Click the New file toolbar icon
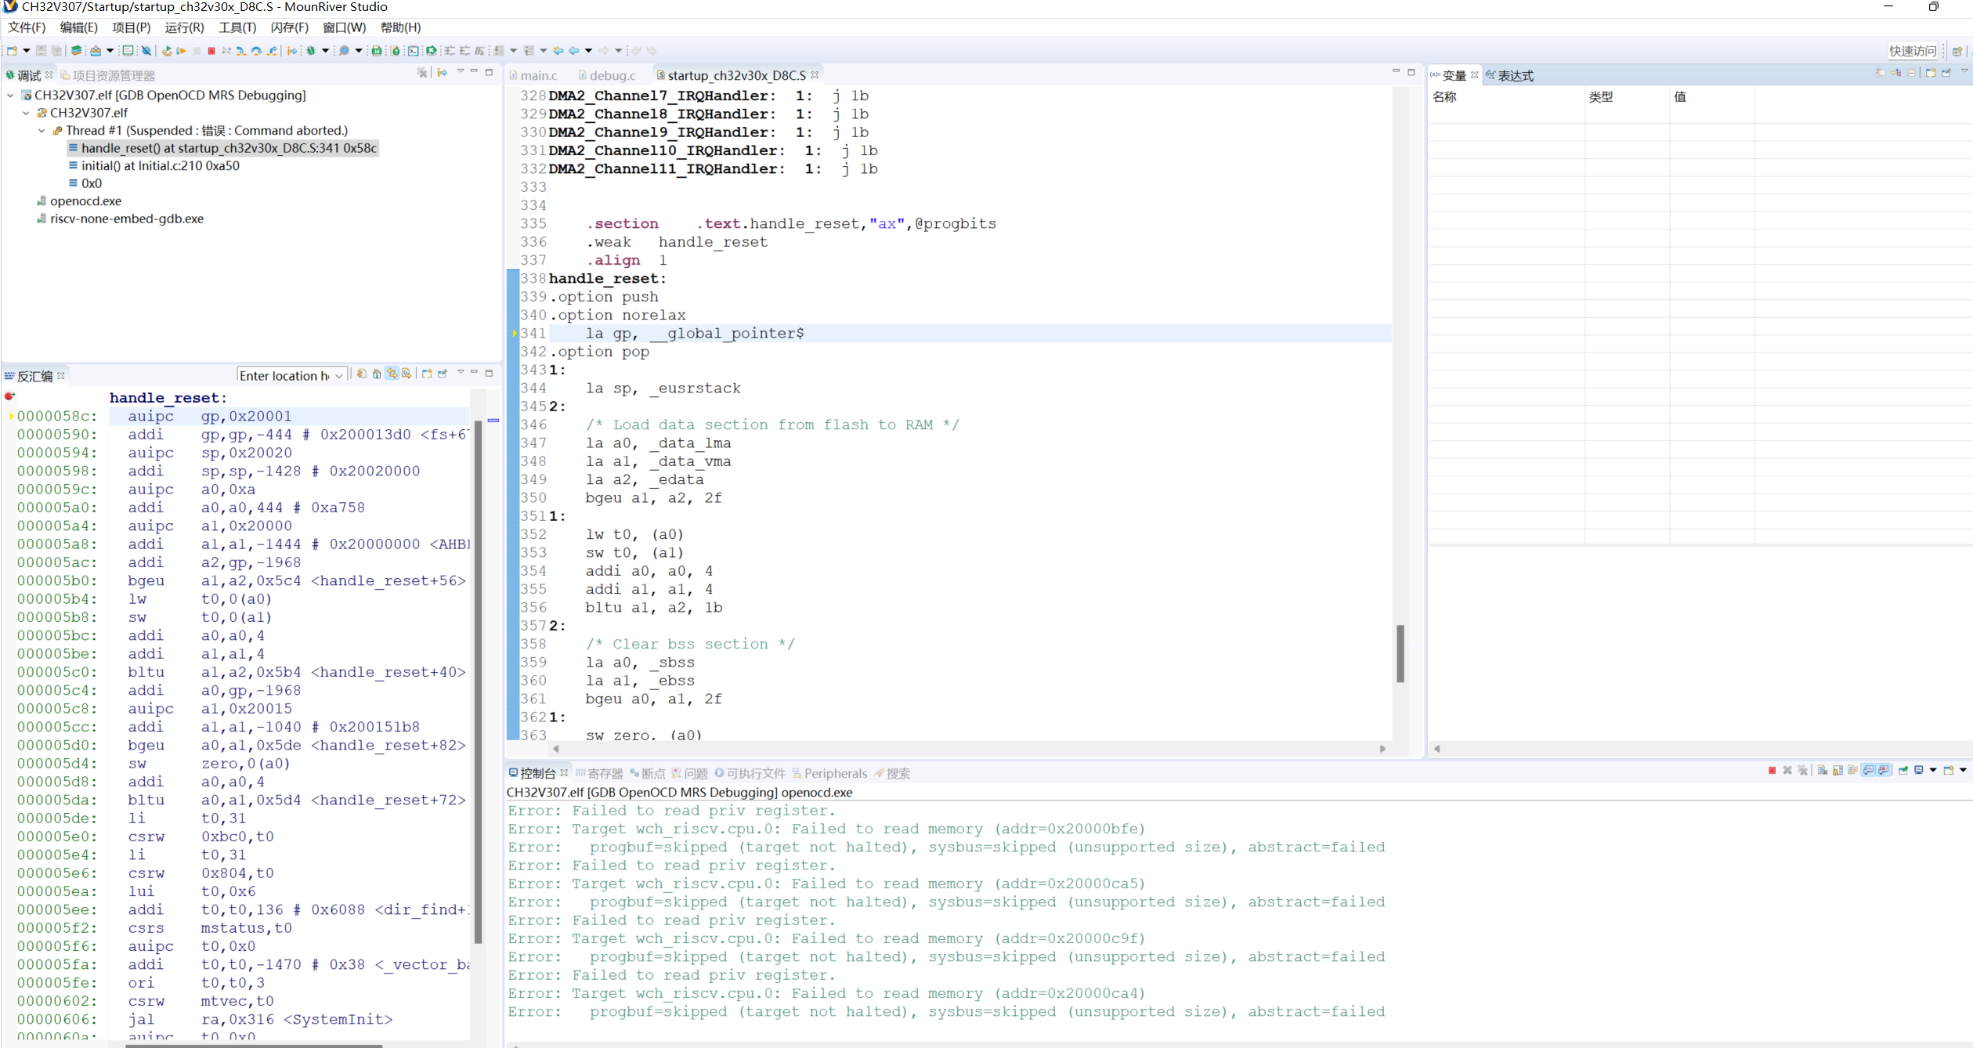 tap(12, 51)
